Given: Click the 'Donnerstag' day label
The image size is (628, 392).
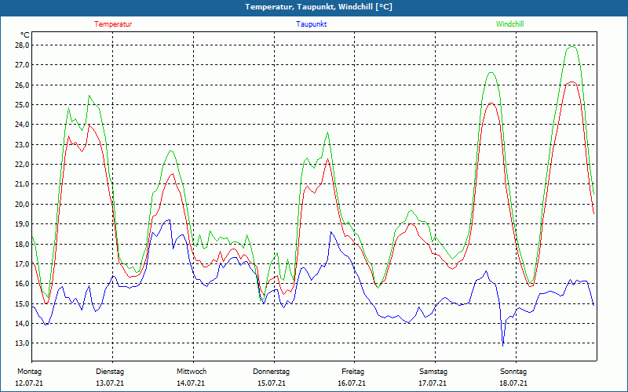Looking at the screenshot, I should [271, 372].
